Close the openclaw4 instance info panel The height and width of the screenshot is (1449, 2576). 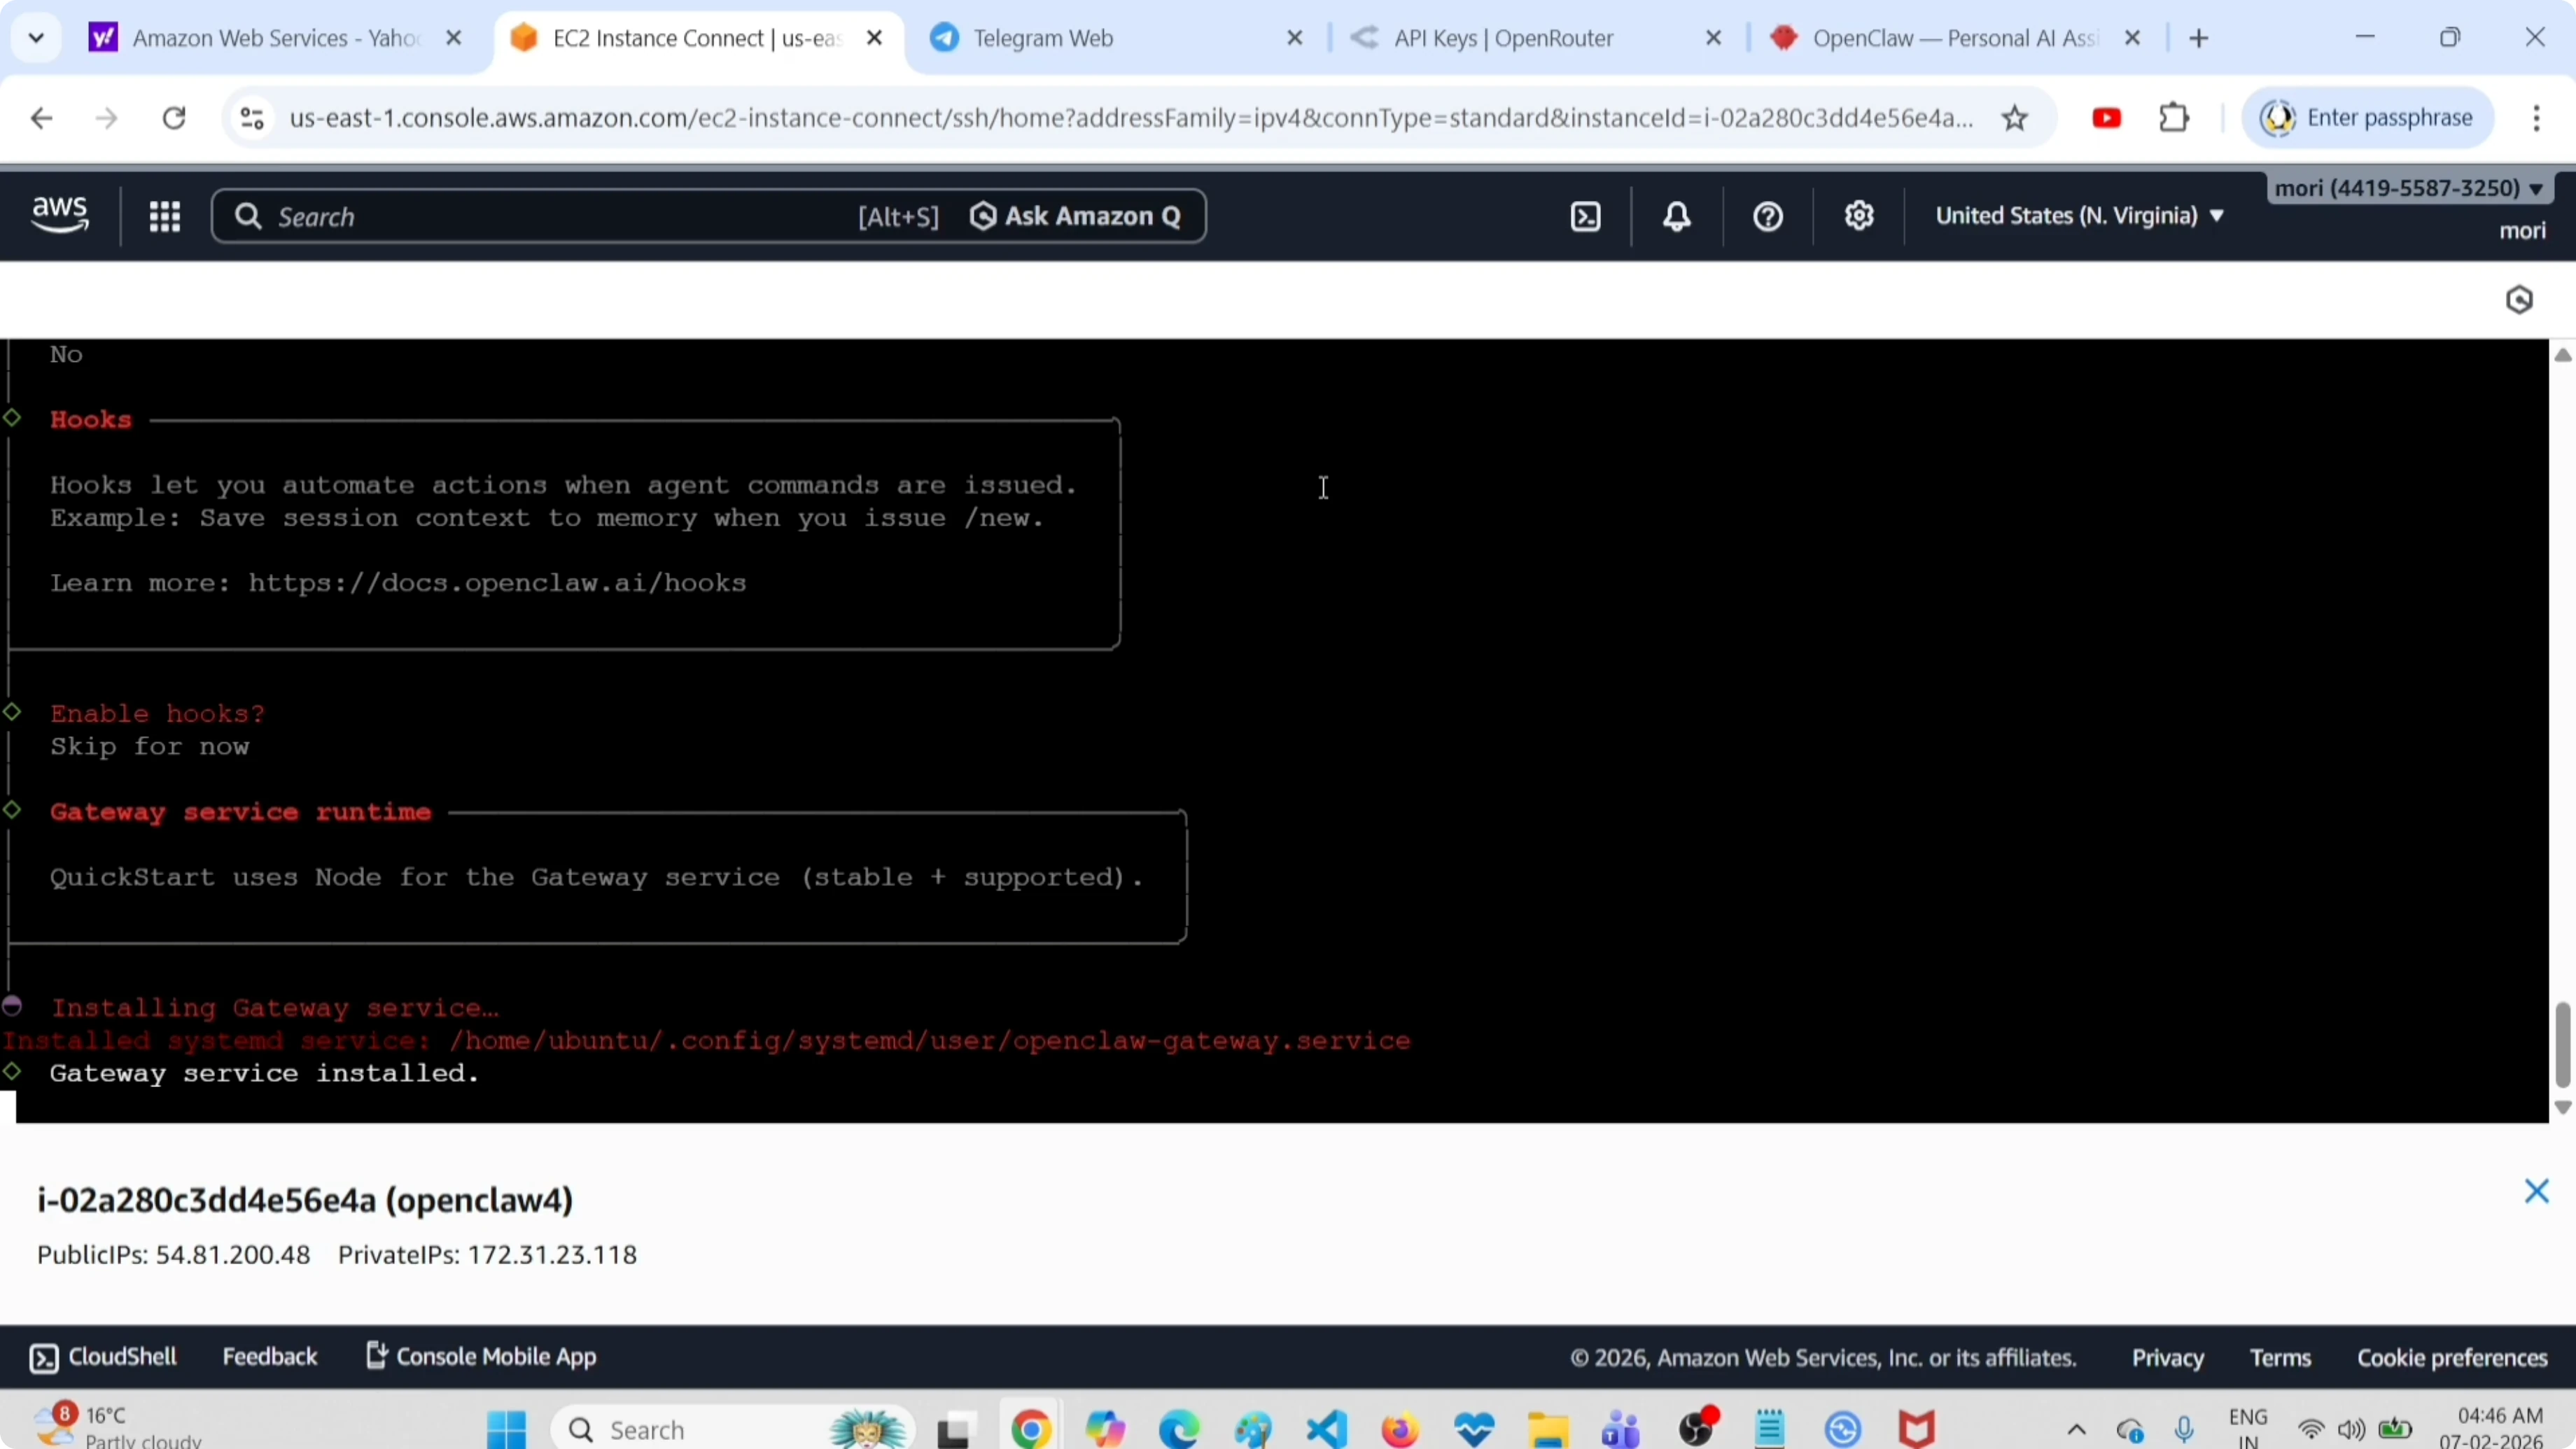point(2536,1191)
